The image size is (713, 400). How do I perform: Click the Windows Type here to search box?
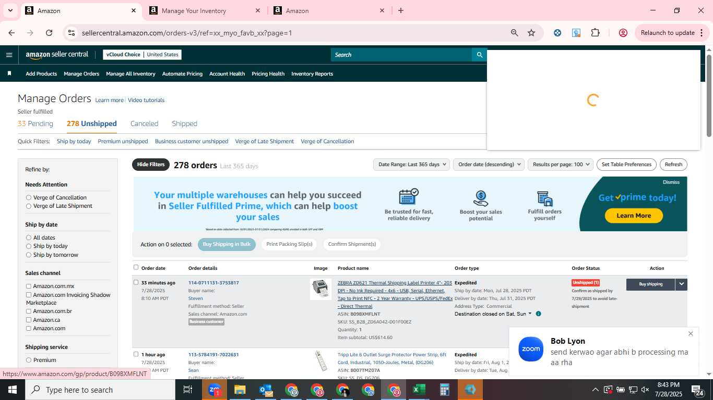click(x=100, y=390)
